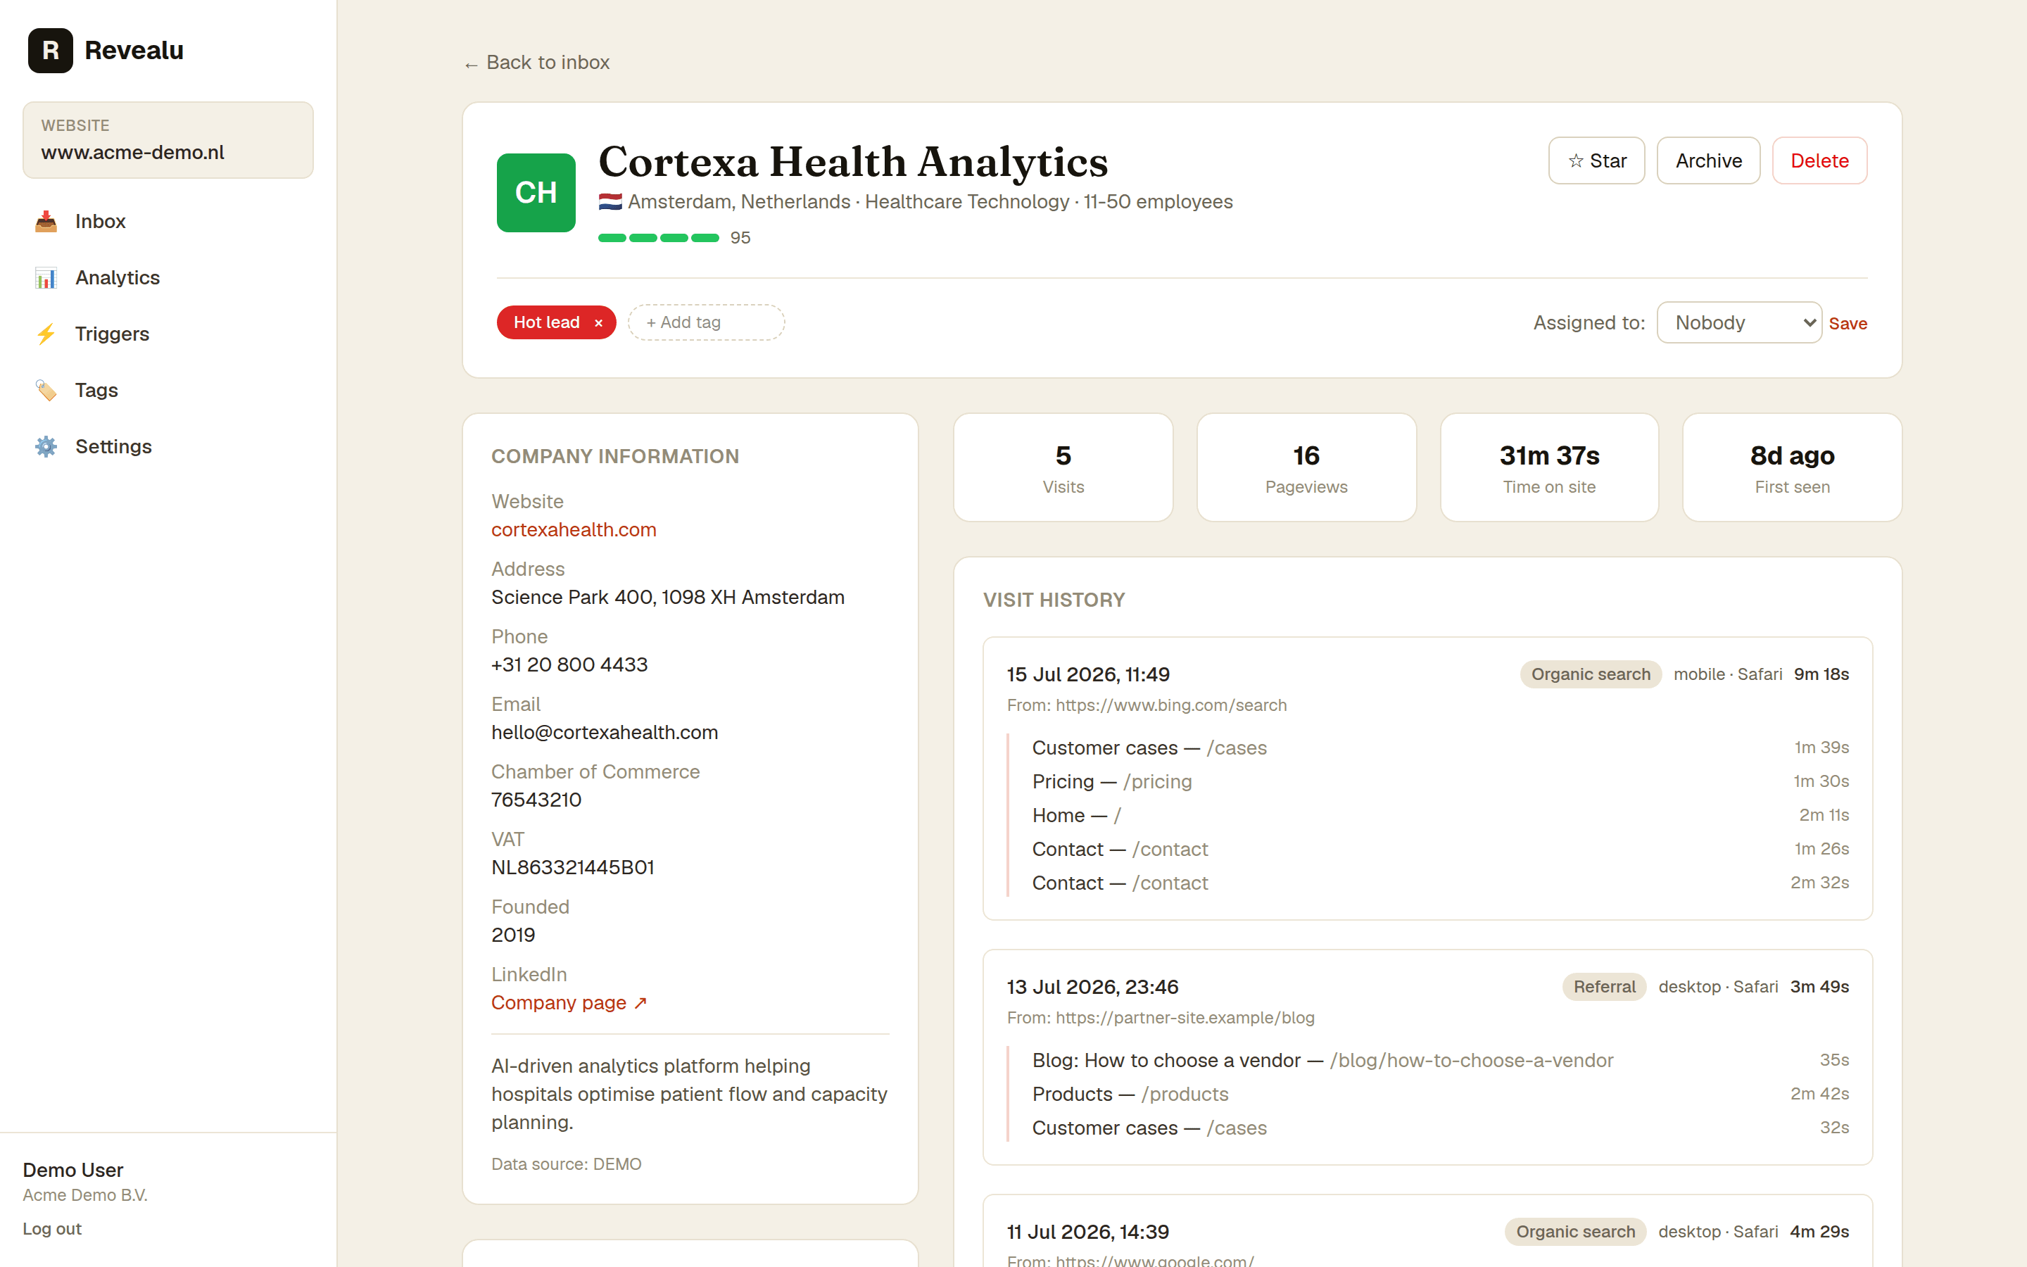Select the www.acme-demo.nl website switcher
The width and height of the screenshot is (2027, 1267).
[168, 140]
